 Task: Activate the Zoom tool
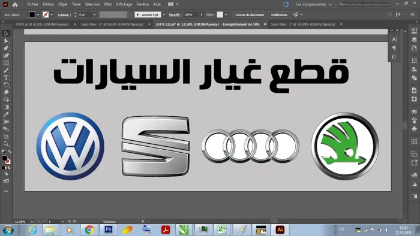[x=6, y=144]
